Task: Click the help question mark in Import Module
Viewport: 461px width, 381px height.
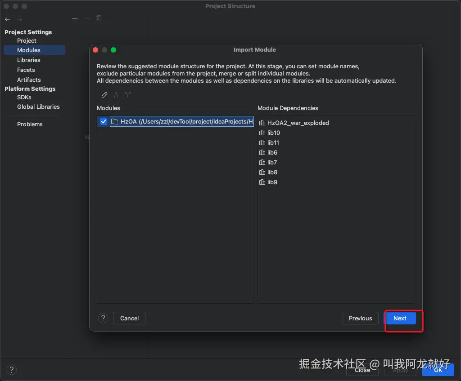Action: pyautogui.click(x=103, y=318)
